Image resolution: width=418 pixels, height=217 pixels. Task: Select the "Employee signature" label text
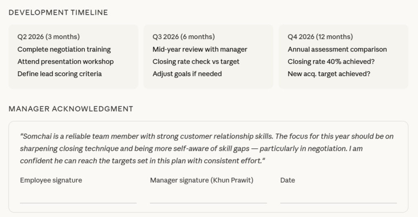(51, 180)
